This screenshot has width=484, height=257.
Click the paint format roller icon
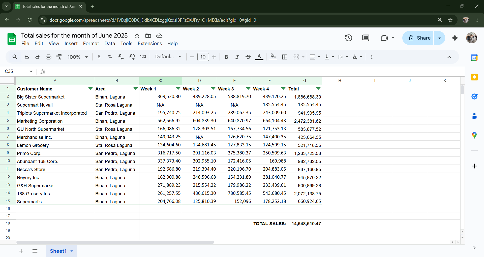coord(59,57)
